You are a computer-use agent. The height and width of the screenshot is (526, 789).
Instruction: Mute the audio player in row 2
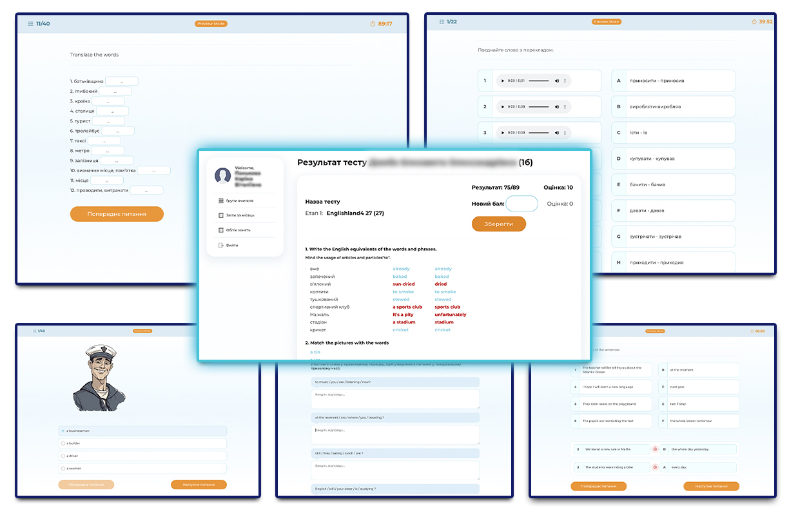[x=556, y=107]
